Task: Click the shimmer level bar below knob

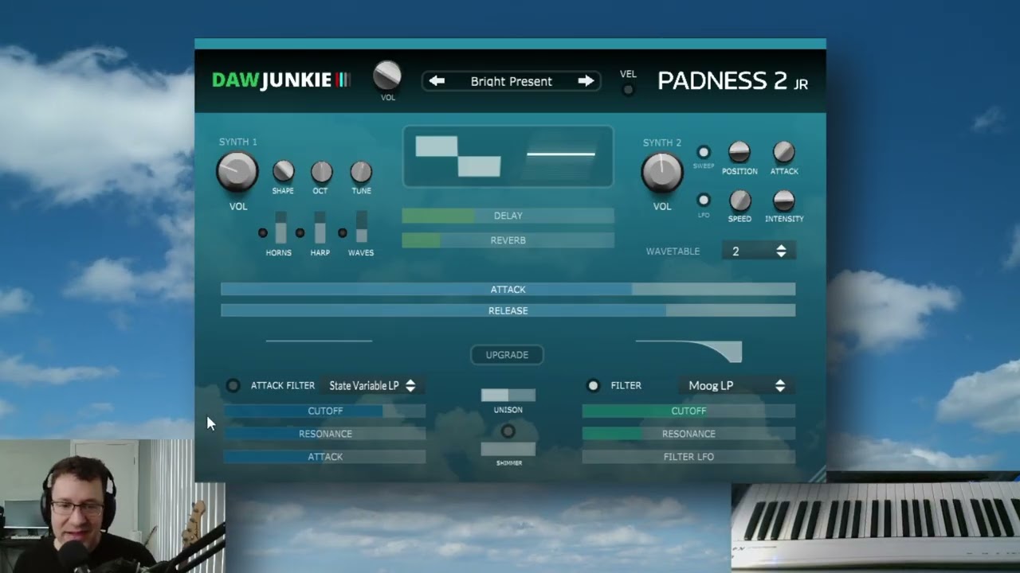Action: tap(508, 450)
